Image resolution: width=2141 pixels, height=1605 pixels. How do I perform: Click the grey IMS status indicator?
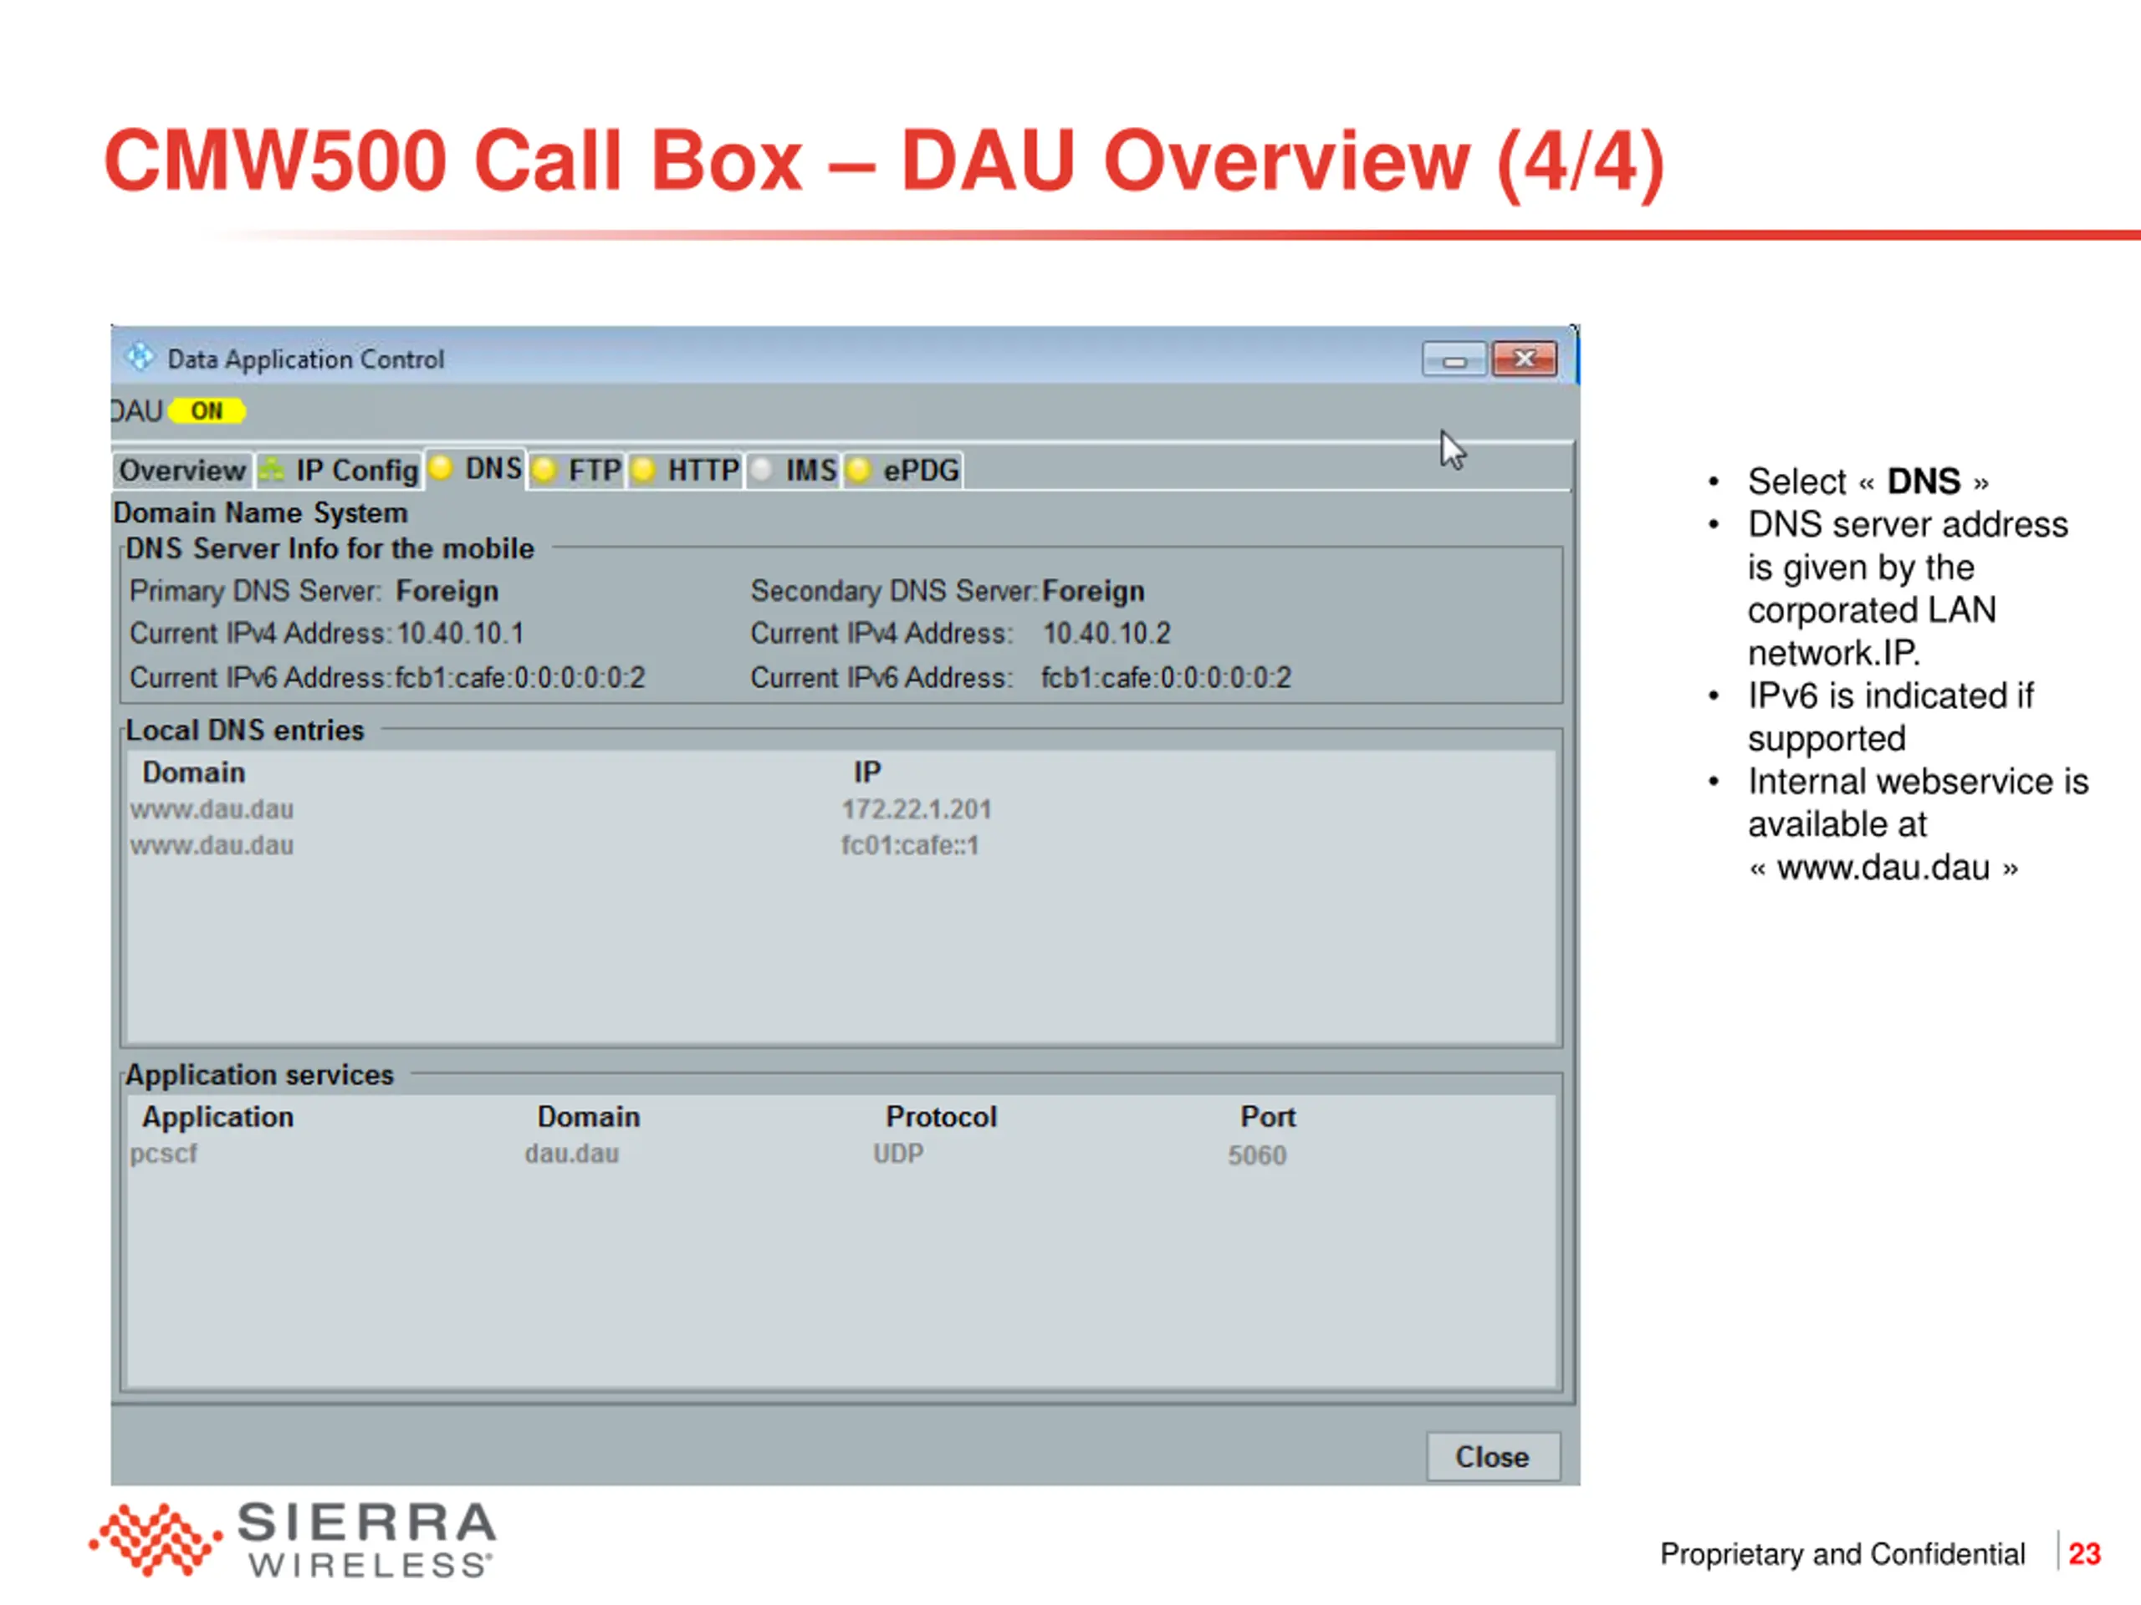[762, 470]
